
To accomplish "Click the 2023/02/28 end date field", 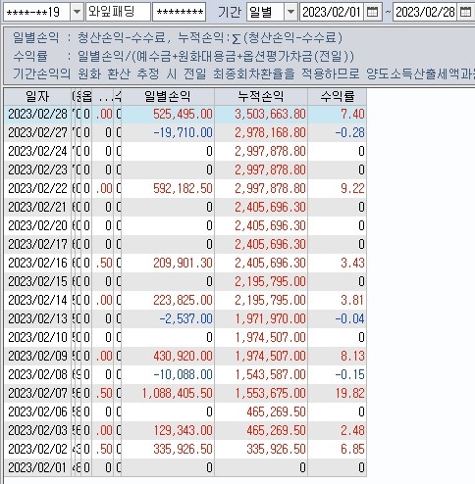I will (x=425, y=12).
